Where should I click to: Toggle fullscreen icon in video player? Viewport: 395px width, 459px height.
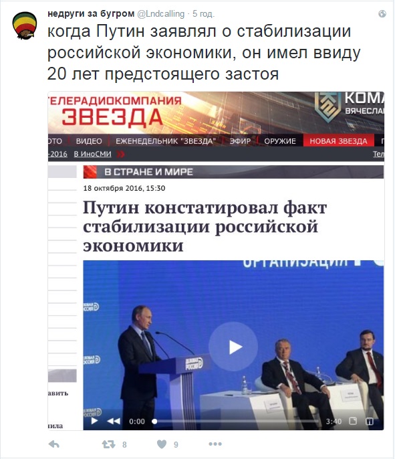(353, 421)
